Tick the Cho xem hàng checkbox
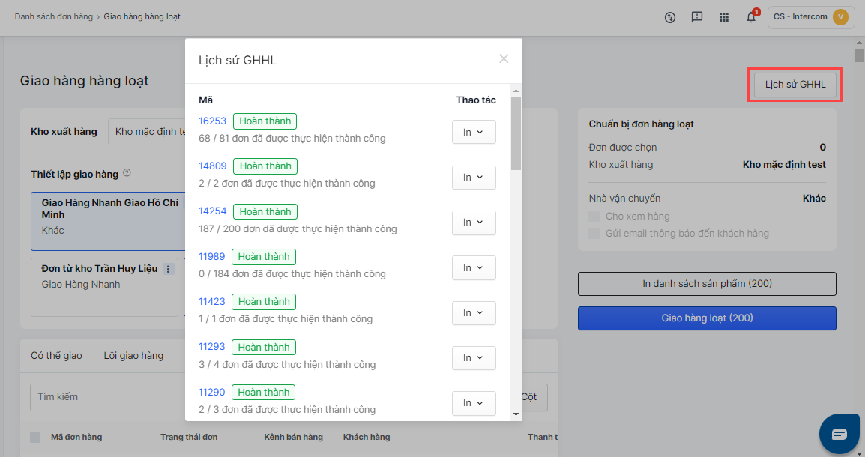The image size is (865, 457). pos(596,217)
